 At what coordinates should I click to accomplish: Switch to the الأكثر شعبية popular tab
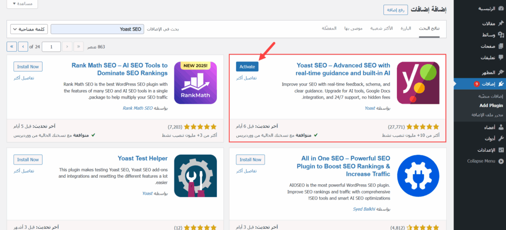381,29
